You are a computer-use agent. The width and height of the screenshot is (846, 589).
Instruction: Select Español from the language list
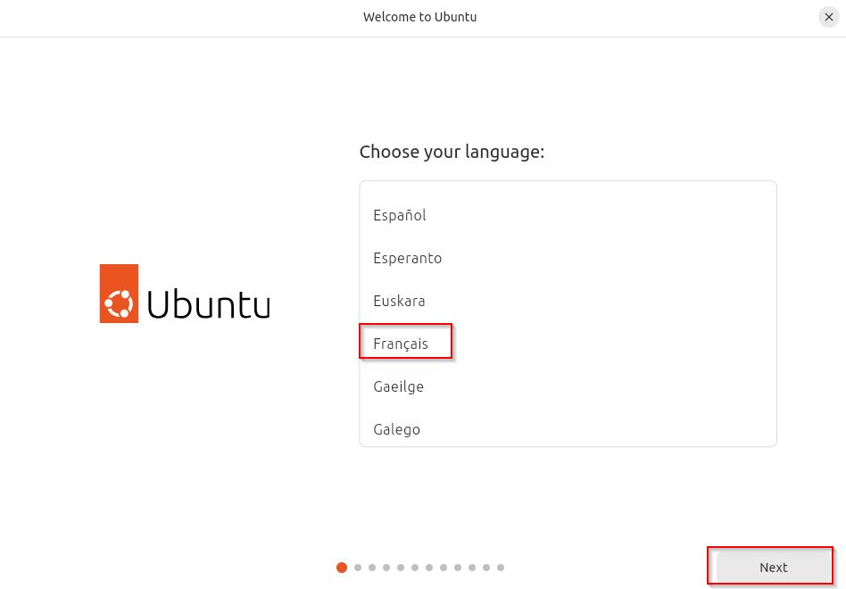coord(568,215)
